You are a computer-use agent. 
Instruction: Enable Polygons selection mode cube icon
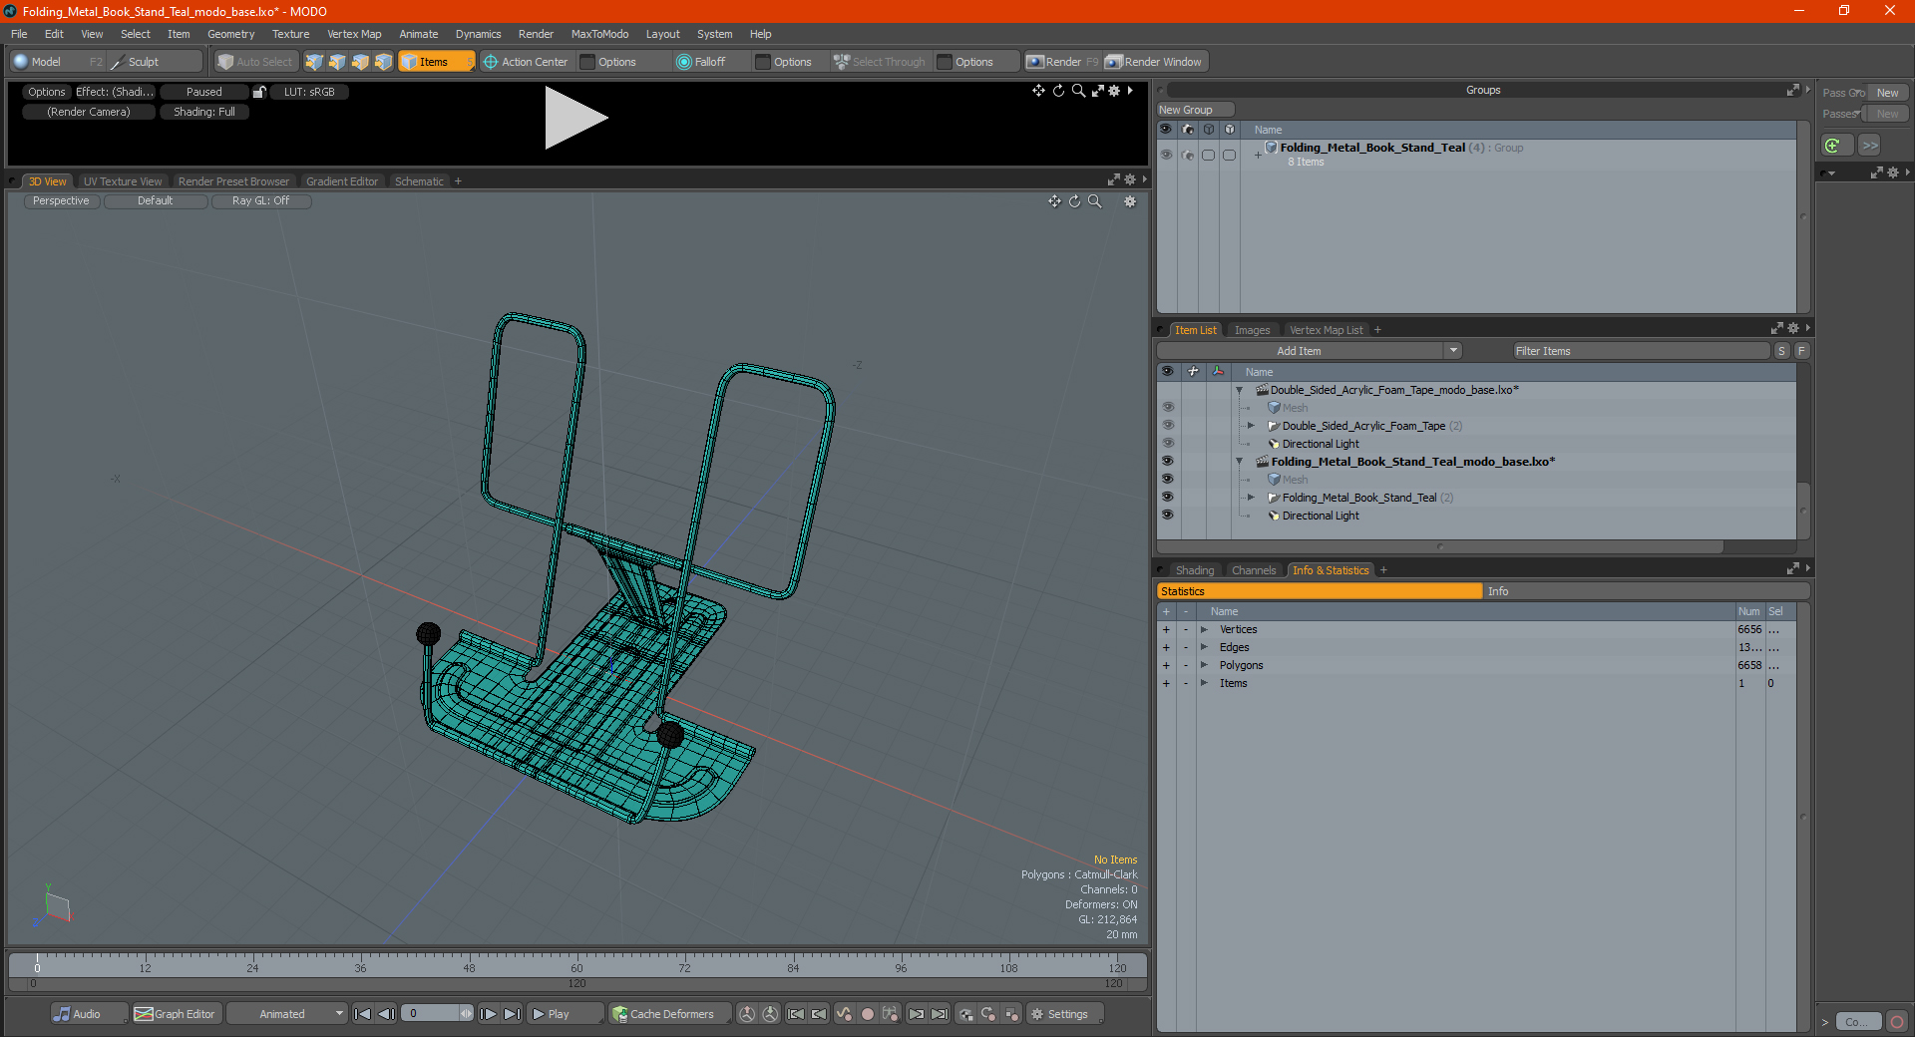[360, 62]
